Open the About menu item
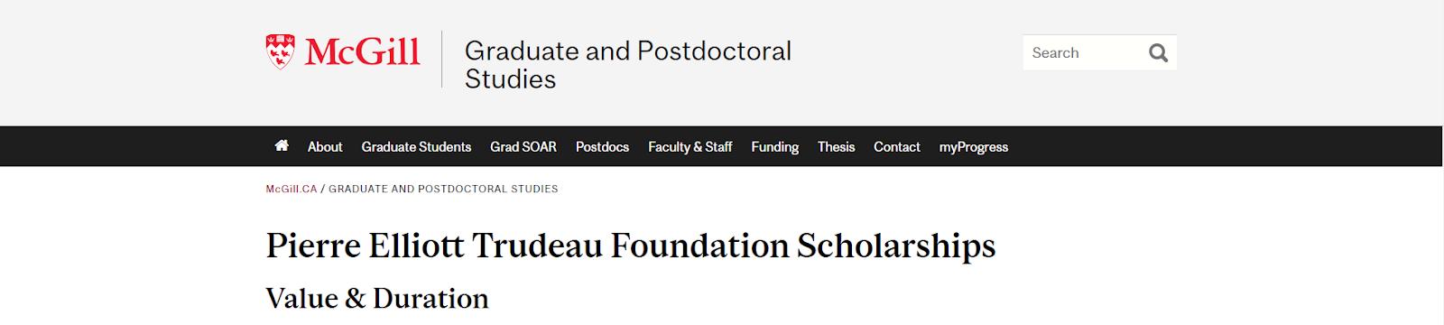This screenshot has height=325, width=1444. [325, 146]
